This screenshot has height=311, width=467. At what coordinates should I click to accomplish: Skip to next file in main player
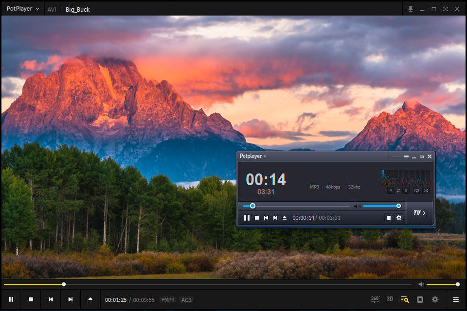click(70, 299)
